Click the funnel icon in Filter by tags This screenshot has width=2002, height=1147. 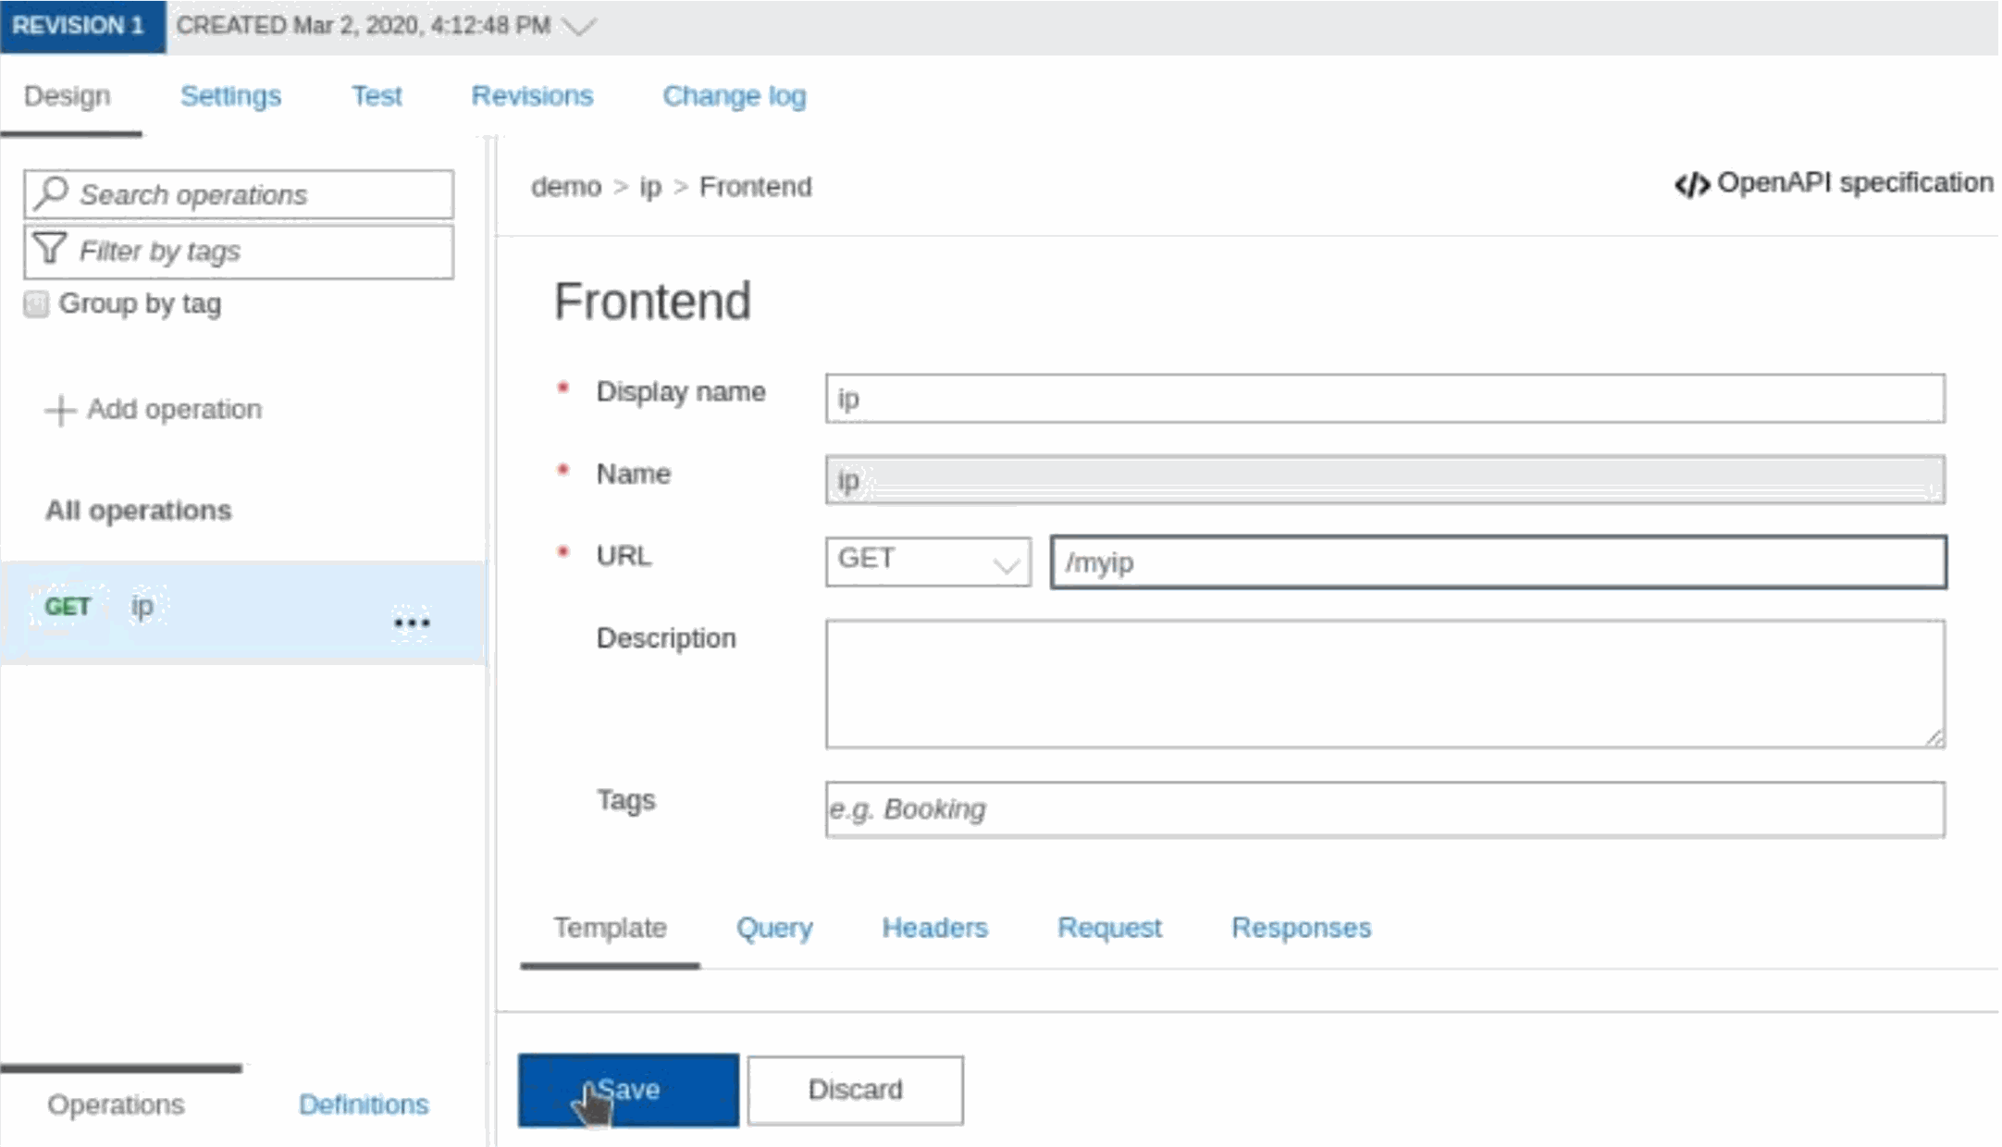50,249
